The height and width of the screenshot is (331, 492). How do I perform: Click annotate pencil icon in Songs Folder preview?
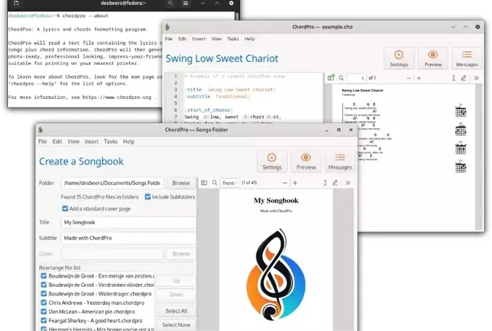(x=335, y=183)
